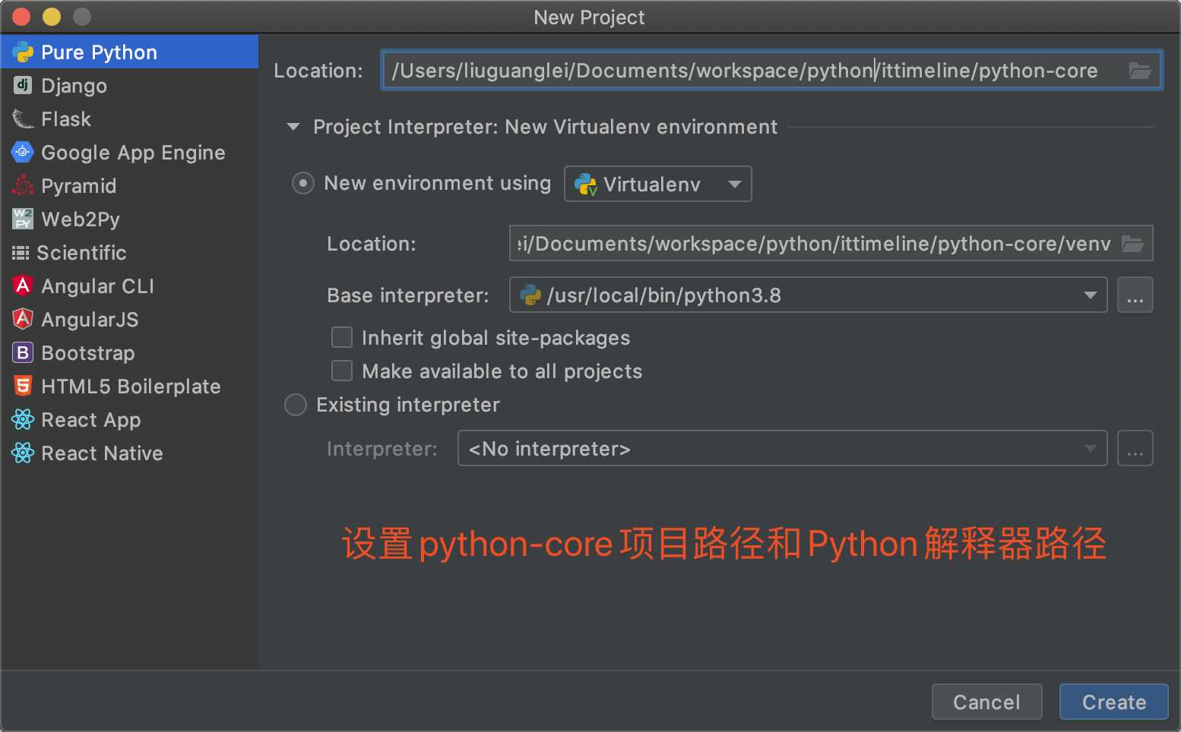Click the Create button

1114,702
